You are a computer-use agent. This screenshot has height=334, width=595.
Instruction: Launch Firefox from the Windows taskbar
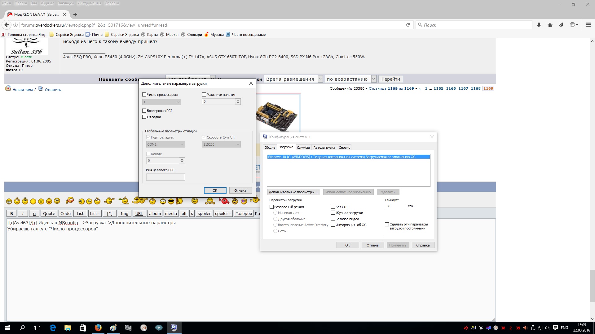(x=98, y=328)
